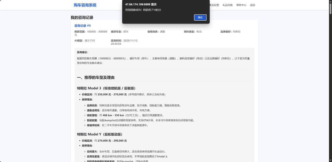The image size is (332, 162).
Task: Click the alert message 咨询创建成功！您获得了10积分
Action: click(143, 10)
